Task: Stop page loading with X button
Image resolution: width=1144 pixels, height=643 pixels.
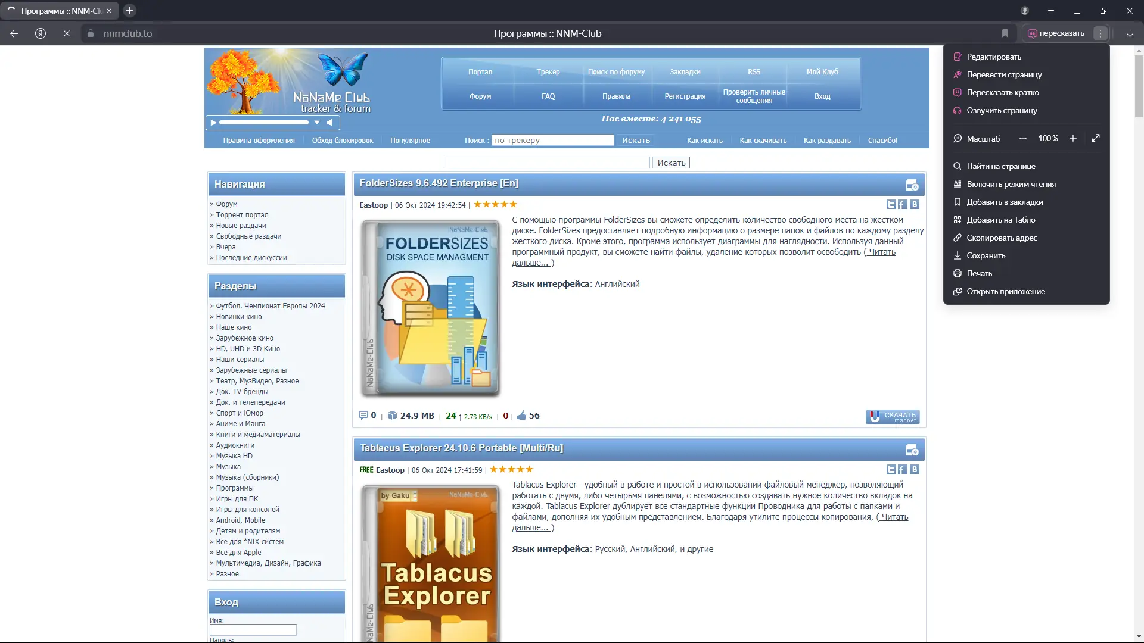Action: (x=67, y=33)
